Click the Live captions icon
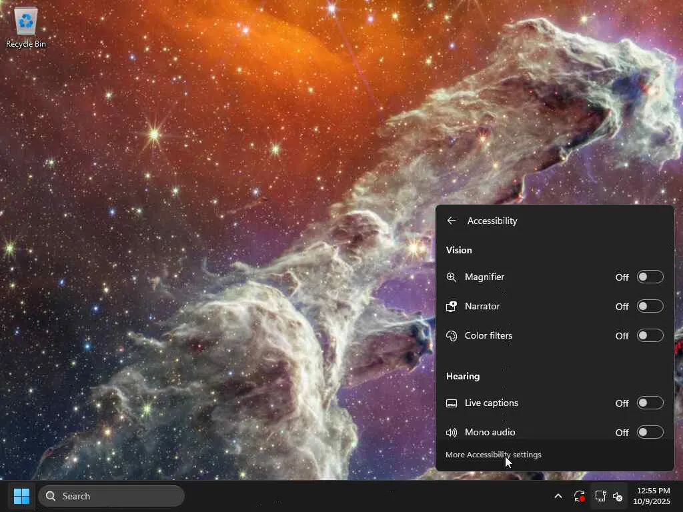Viewport: 683px width, 512px height. coord(452,403)
